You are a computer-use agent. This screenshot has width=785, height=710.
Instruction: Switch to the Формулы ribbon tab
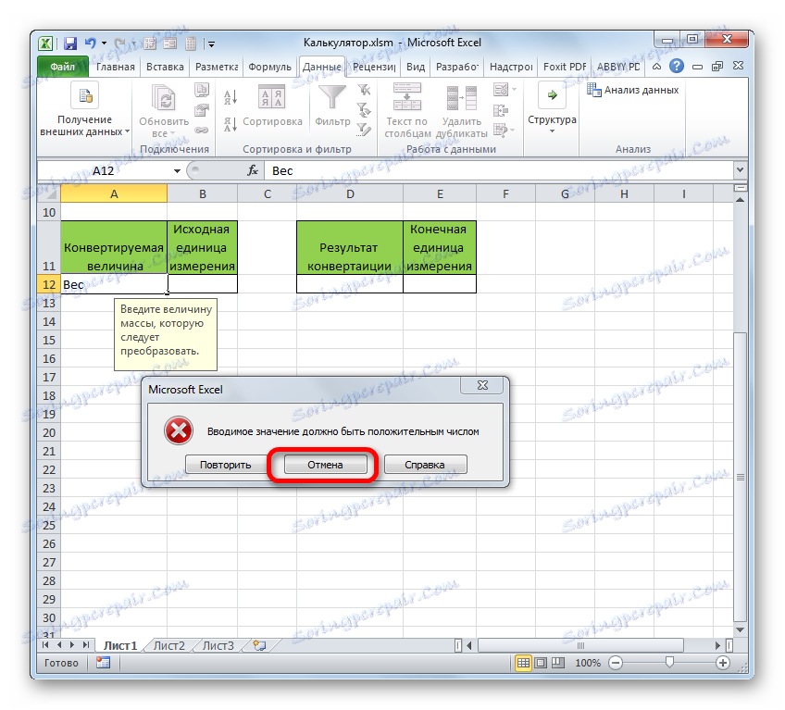(x=269, y=67)
